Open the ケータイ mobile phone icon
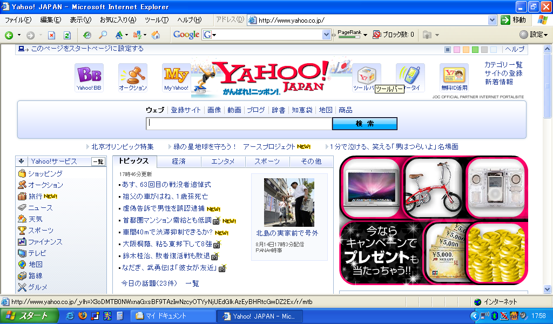The image size is (553, 324). click(410, 78)
